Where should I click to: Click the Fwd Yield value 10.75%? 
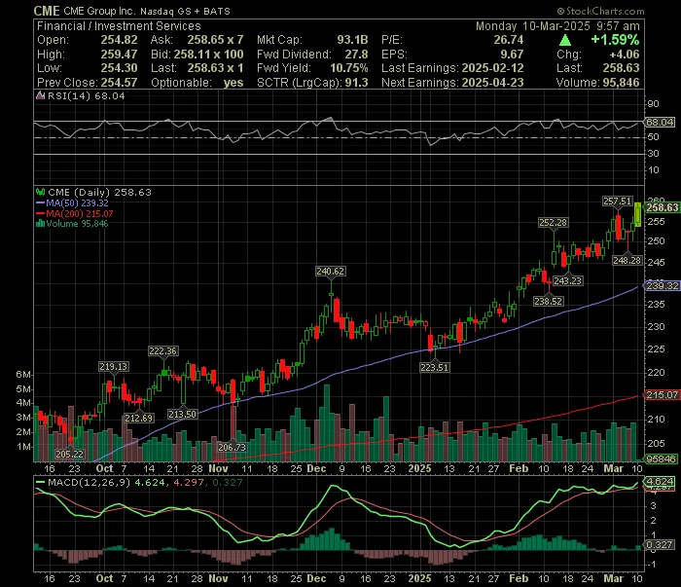(349, 68)
